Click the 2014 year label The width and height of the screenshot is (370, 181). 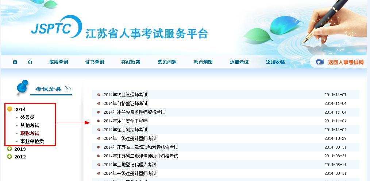(20, 110)
